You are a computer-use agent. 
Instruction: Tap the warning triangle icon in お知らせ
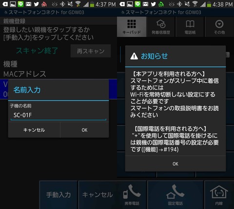[x=134, y=56]
